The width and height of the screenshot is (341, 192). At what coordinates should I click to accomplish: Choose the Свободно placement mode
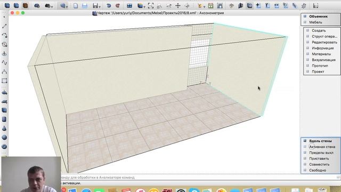318,170
